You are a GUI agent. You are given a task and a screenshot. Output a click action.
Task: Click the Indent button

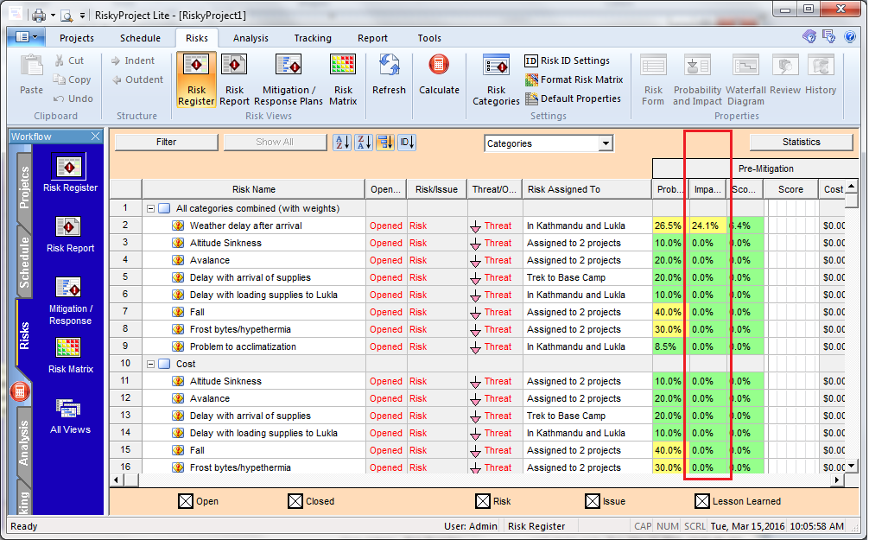coord(133,61)
